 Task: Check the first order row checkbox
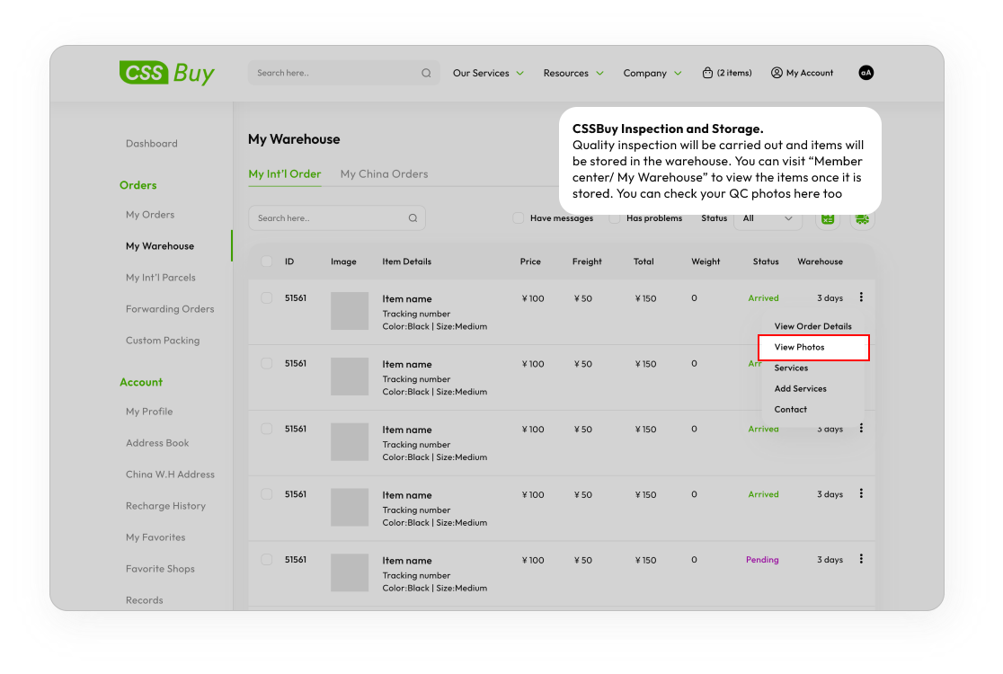tap(267, 298)
